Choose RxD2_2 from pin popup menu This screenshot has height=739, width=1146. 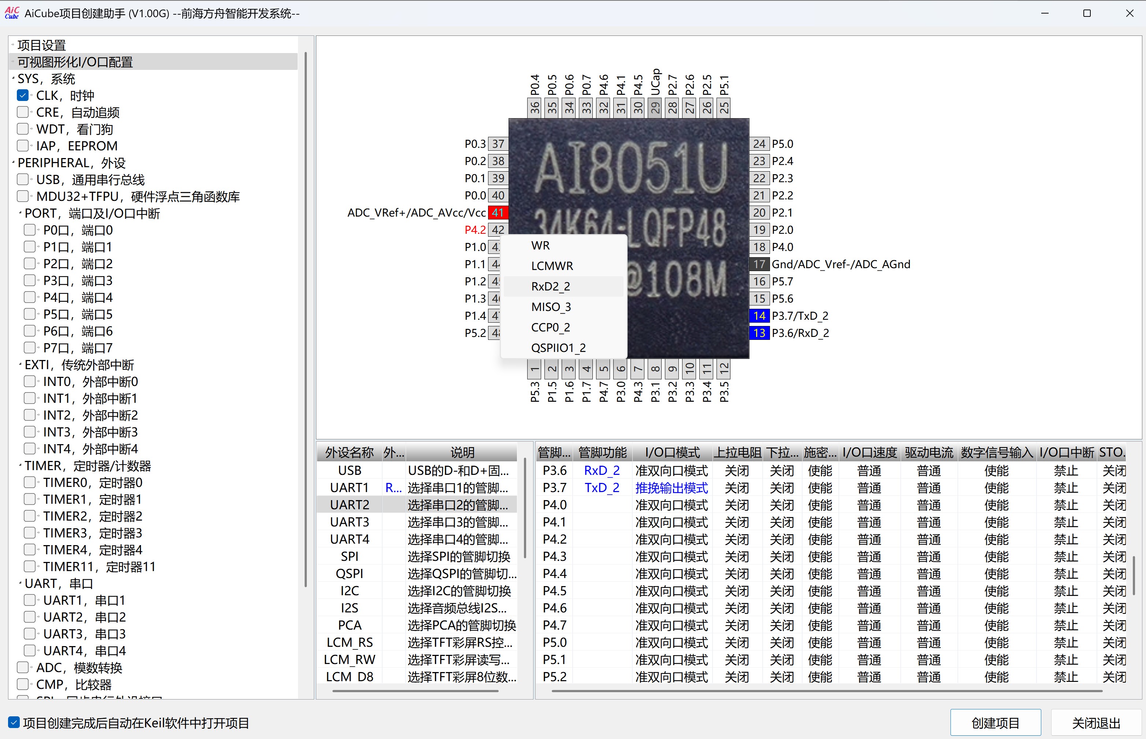(x=551, y=286)
